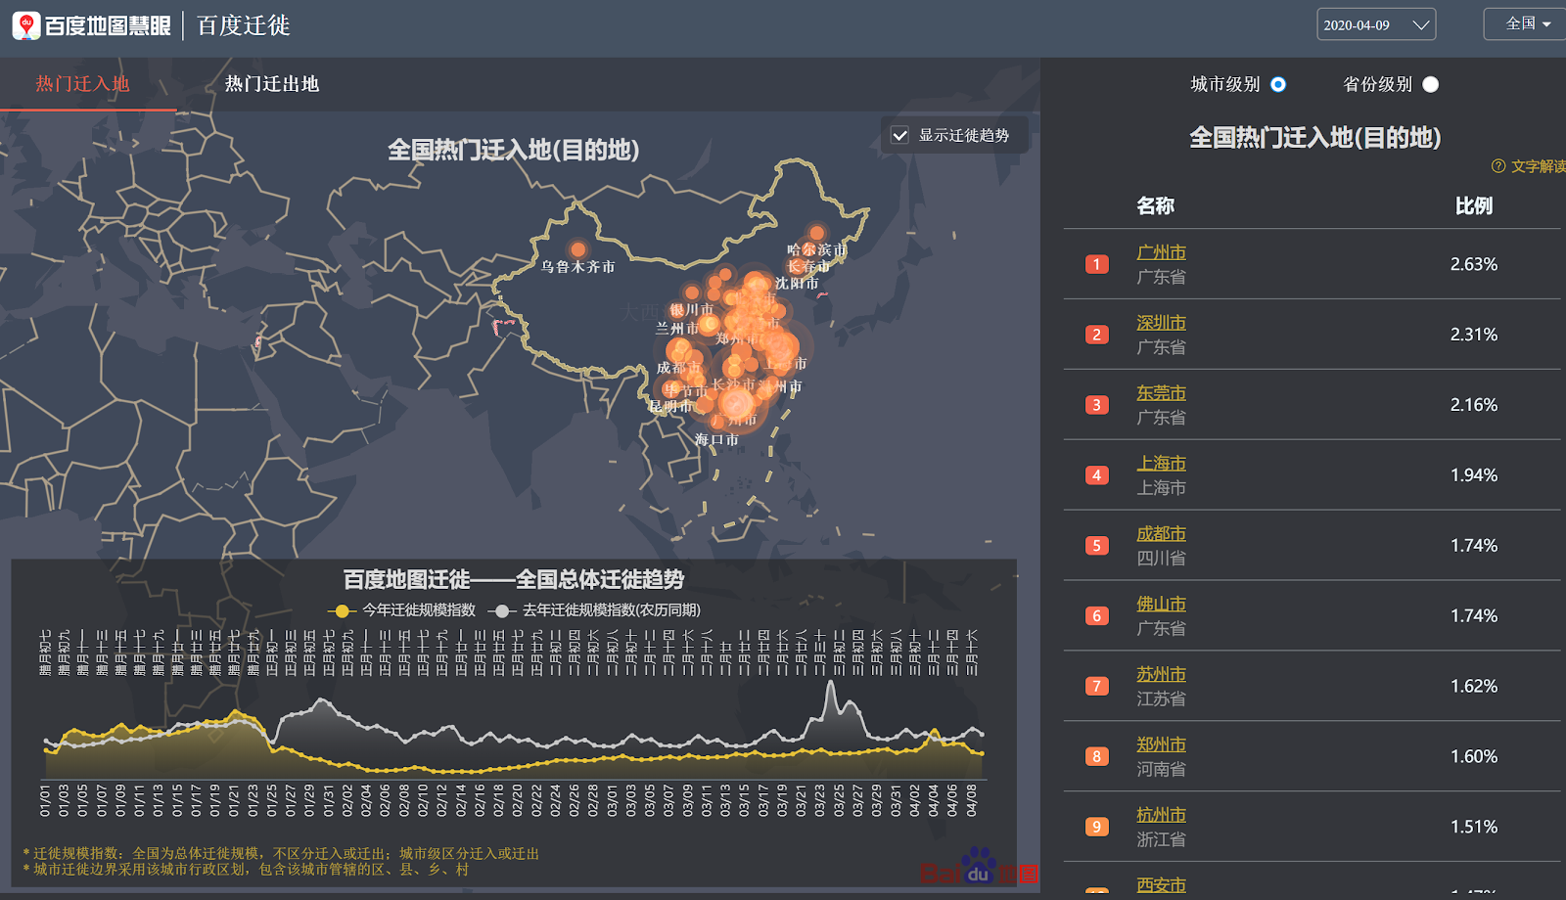Click the gray legend marker for 去年迁徙规模指数
The height and width of the screenshot is (900, 1566).
[x=502, y=610]
